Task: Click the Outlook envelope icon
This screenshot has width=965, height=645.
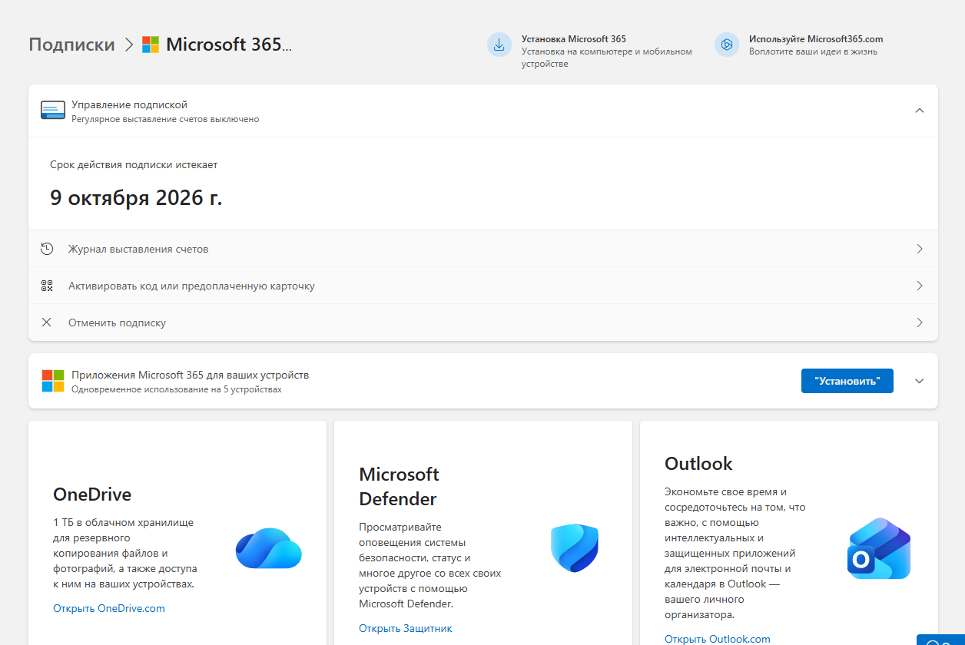Action: 879,548
